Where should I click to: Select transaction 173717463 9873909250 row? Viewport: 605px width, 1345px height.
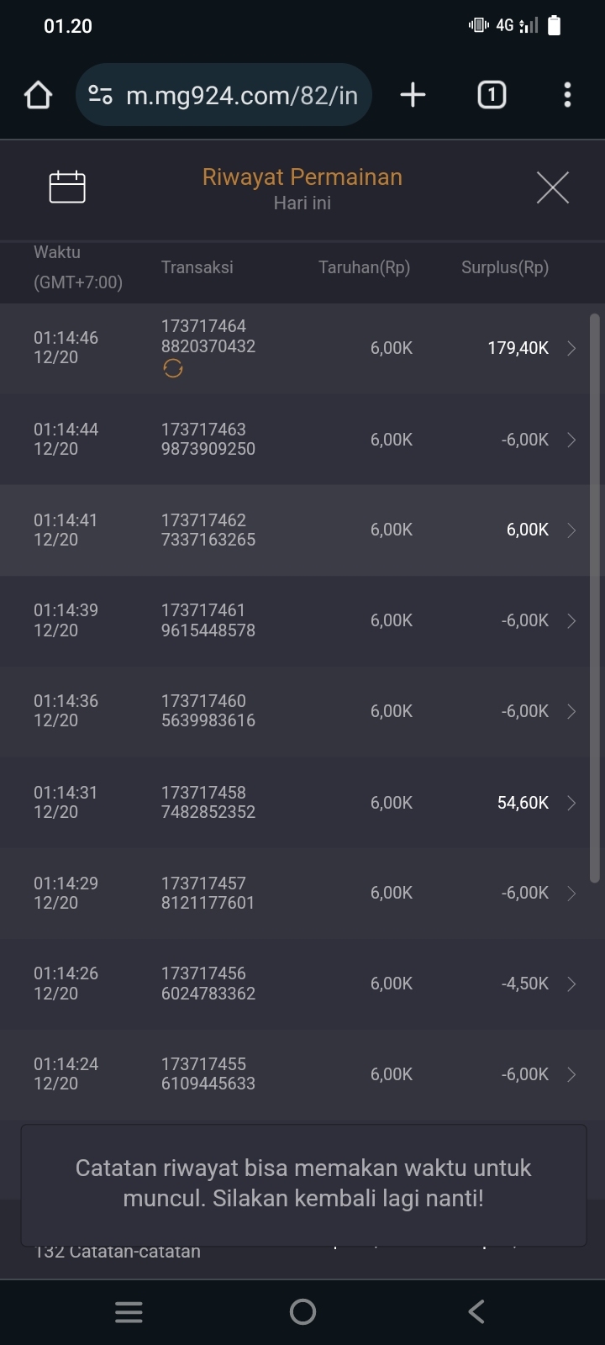[294, 439]
